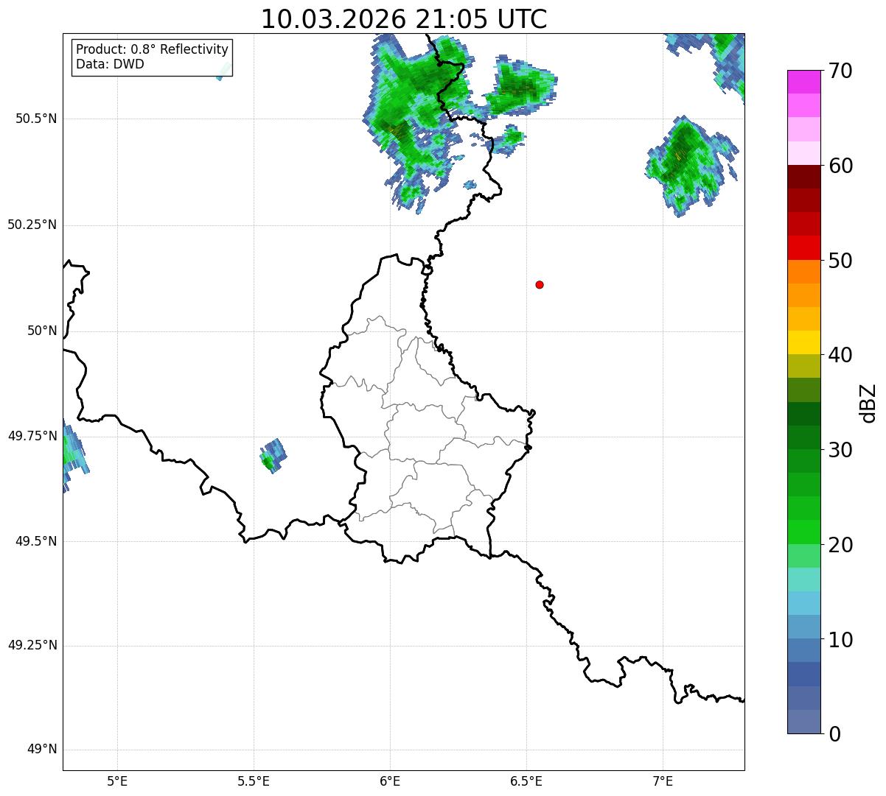Click the 50°N latitude label
This screenshot has width=886, height=796.
(x=42, y=331)
